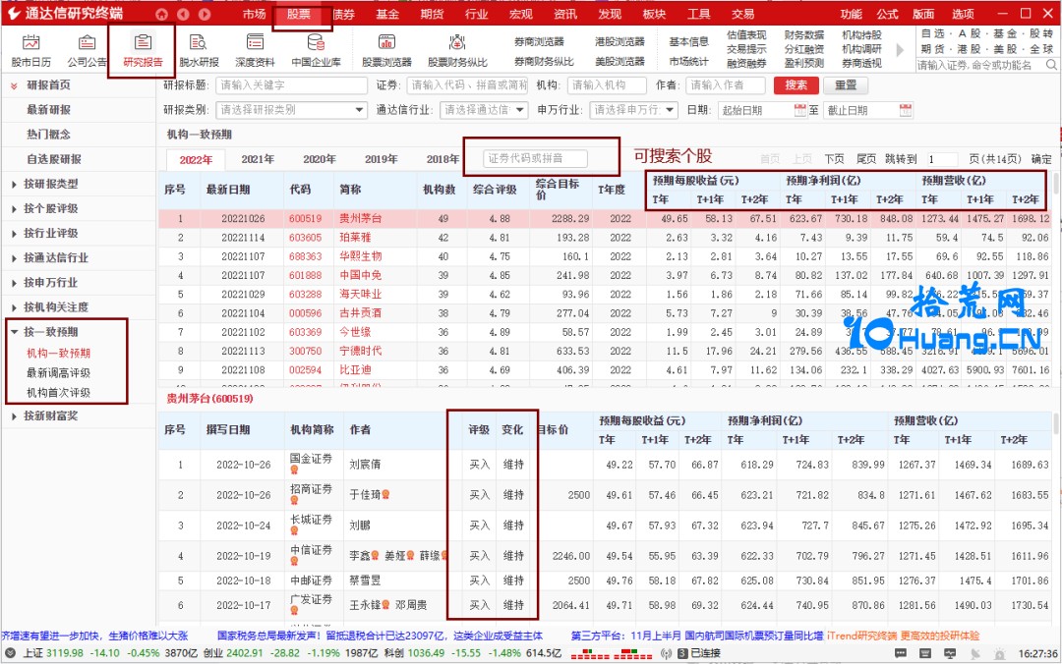Go back with the title bar left arrow
The image size is (1062, 664).
[183, 14]
